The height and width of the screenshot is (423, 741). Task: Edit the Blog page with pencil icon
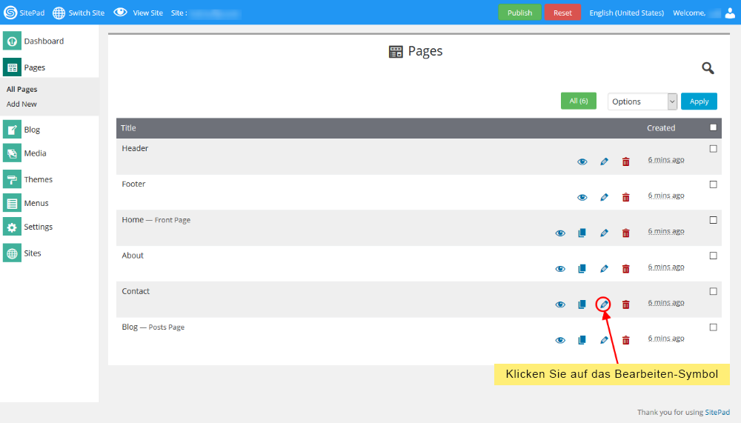(x=604, y=340)
